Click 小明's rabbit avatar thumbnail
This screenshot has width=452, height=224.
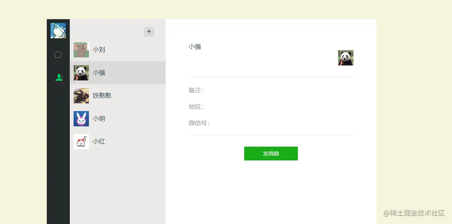point(81,119)
